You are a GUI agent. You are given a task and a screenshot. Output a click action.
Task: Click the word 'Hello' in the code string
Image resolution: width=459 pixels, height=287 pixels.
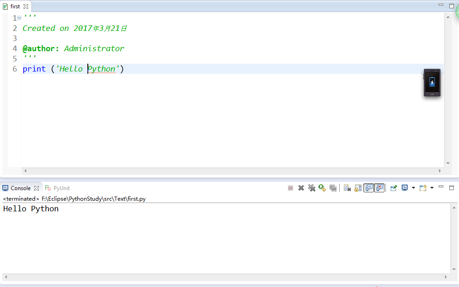(x=71, y=69)
